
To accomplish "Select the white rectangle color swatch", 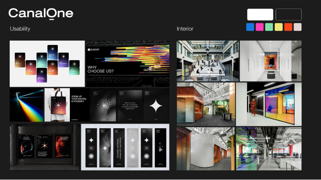I will click(260, 15).
